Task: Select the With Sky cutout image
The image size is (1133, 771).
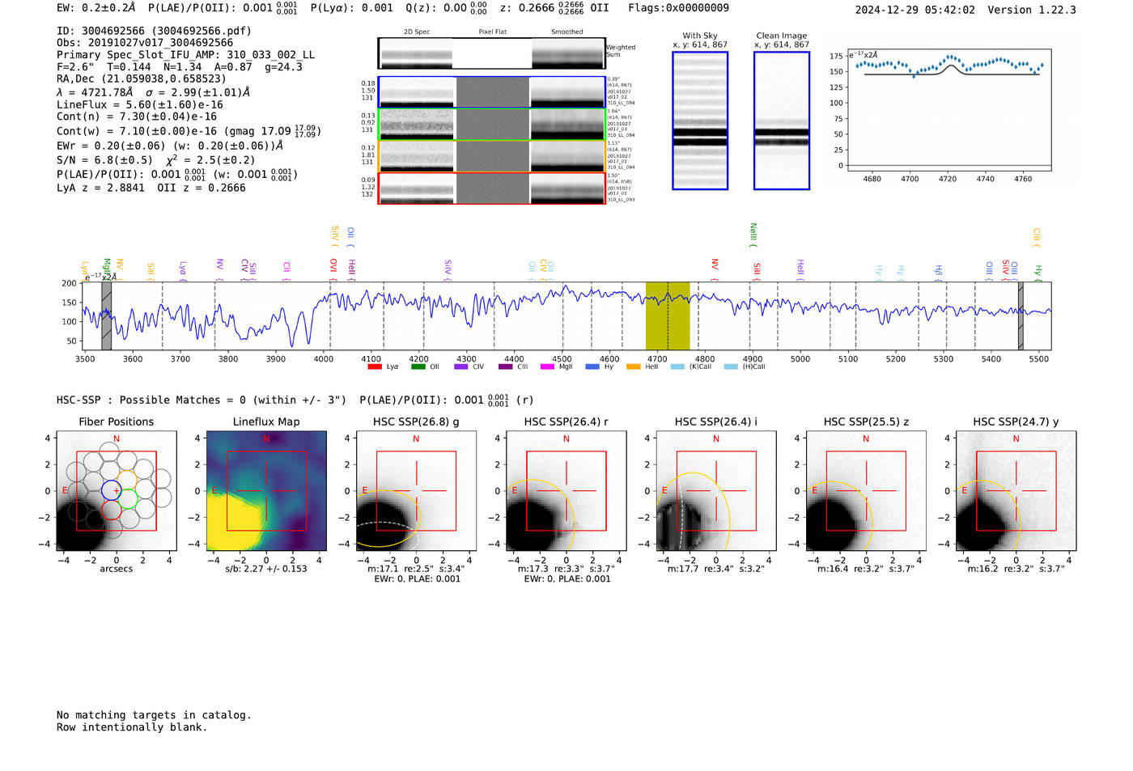Action: pyautogui.click(x=700, y=121)
